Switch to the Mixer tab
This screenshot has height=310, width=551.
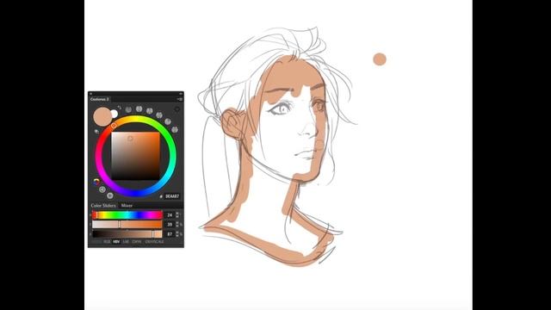click(x=127, y=206)
